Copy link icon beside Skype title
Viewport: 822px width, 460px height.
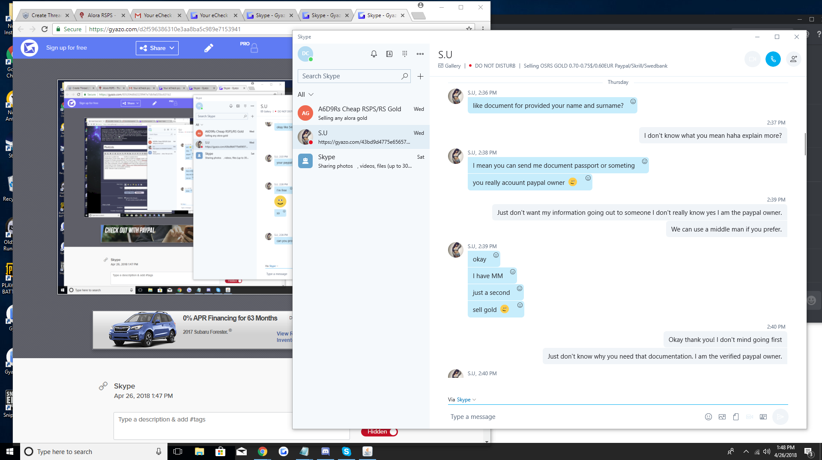coord(103,386)
